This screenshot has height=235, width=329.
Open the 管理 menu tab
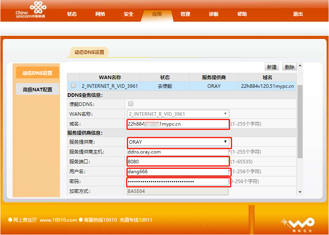tap(185, 14)
